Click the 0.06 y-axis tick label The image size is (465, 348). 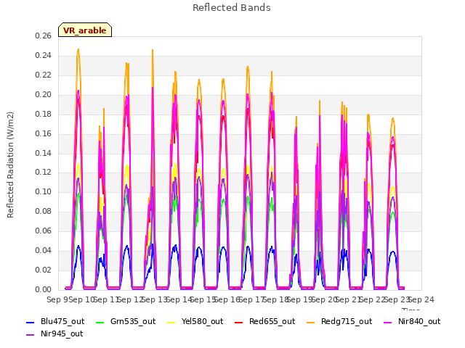[x=43, y=231]
